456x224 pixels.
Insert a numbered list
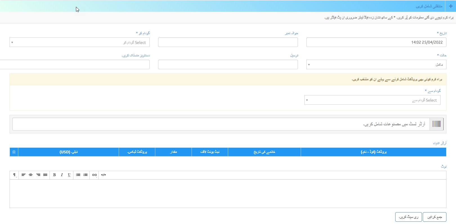[86, 175]
